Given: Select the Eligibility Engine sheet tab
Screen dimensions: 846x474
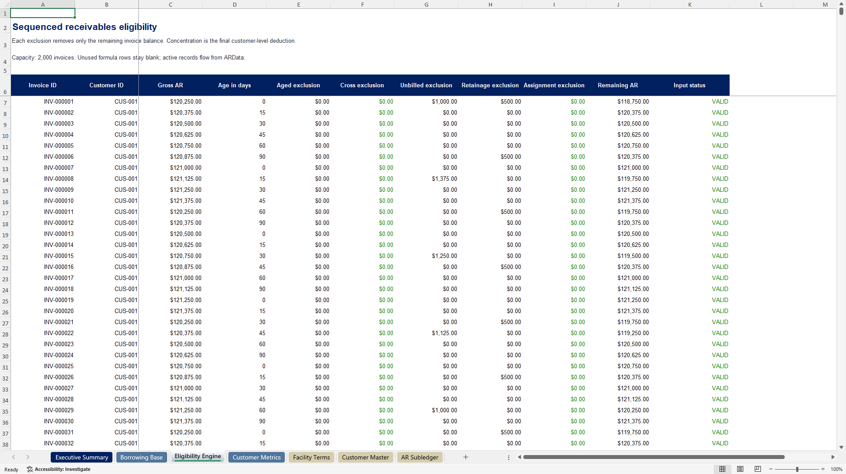Looking at the screenshot, I should click(198, 456).
